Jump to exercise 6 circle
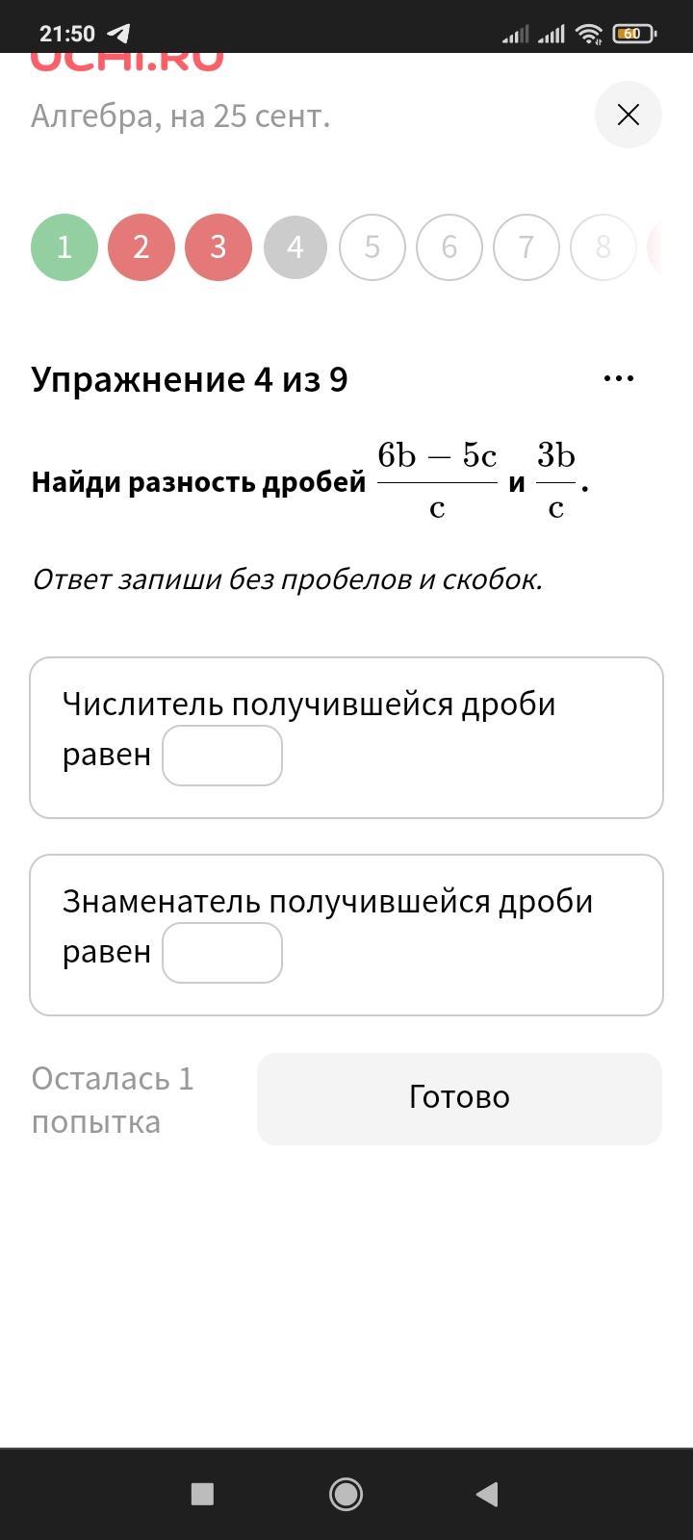The image size is (693, 1540). click(x=449, y=247)
